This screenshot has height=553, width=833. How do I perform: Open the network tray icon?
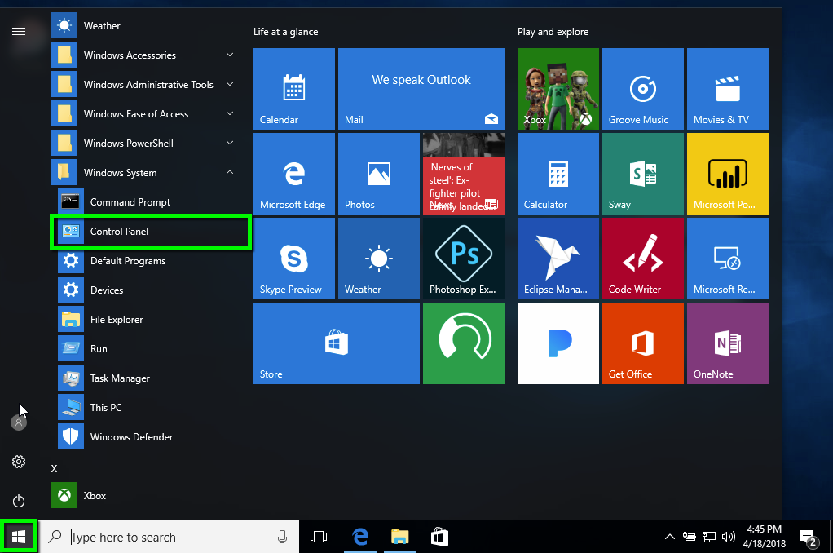[708, 537]
